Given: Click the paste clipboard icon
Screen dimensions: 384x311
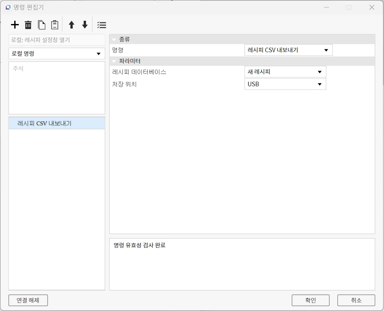Looking at the screenshot, I should click(x=55, y=25).
